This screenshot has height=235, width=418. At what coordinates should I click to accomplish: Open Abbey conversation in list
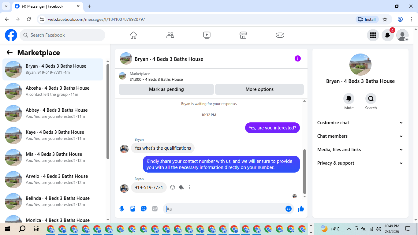pos(53,114)
